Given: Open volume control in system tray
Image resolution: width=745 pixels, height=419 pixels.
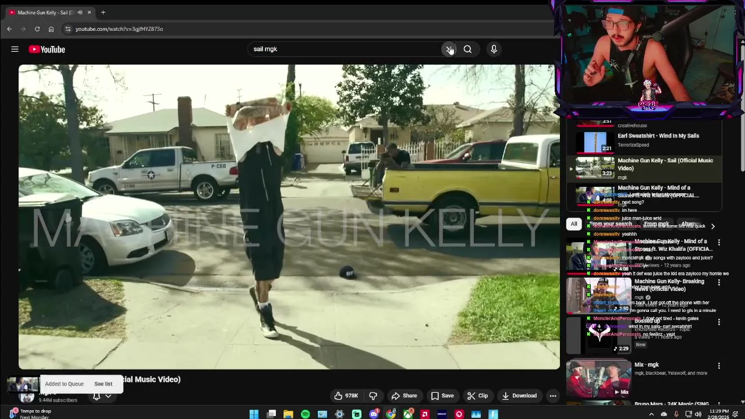Looking at the screenshot, I should tap(698, 414).
